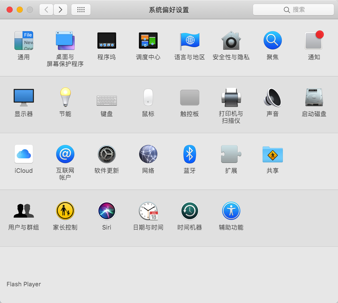Open 桌面与屏幕保护程序 settings
338x303 pixels.
pos(65,41)
